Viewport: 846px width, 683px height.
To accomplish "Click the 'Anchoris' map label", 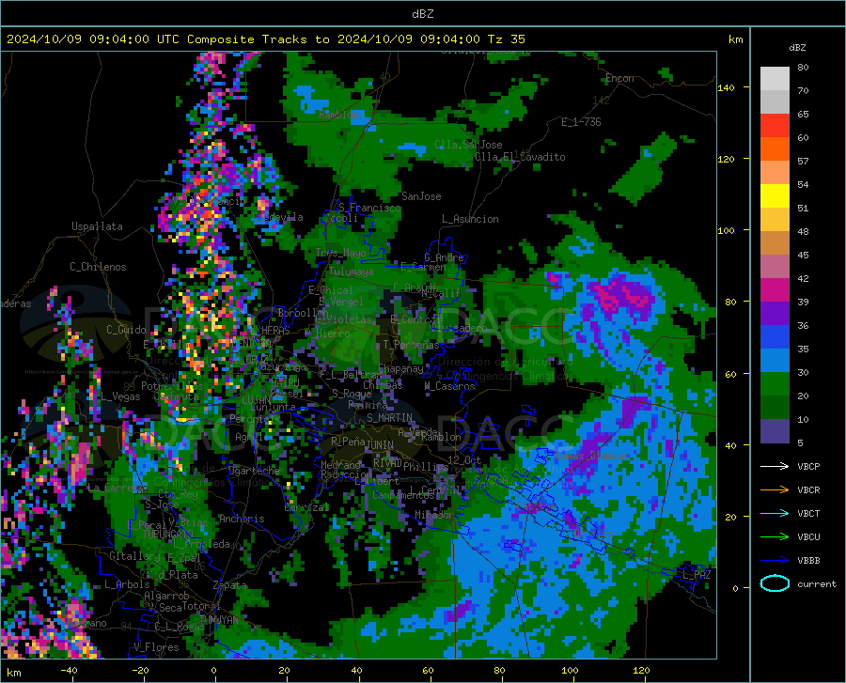I will tap(242, 519).
